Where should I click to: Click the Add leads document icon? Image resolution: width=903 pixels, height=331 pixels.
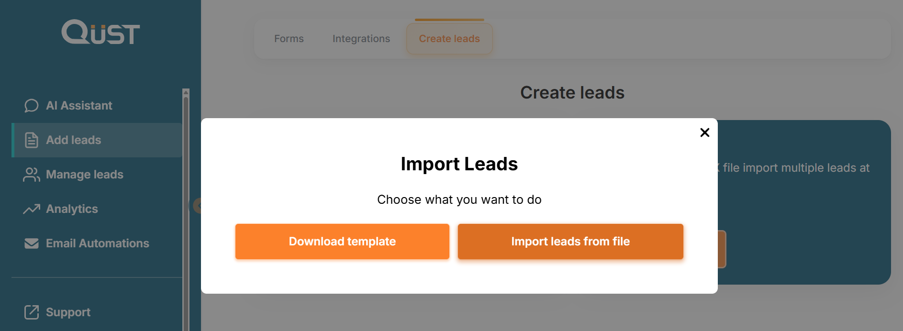32,140
